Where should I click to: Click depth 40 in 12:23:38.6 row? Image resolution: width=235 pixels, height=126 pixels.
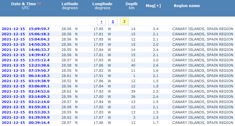[133, 65]
